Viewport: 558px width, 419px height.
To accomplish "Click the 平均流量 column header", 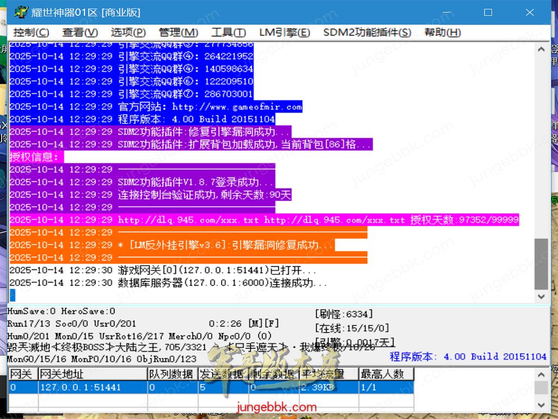I will coord(329,374).
